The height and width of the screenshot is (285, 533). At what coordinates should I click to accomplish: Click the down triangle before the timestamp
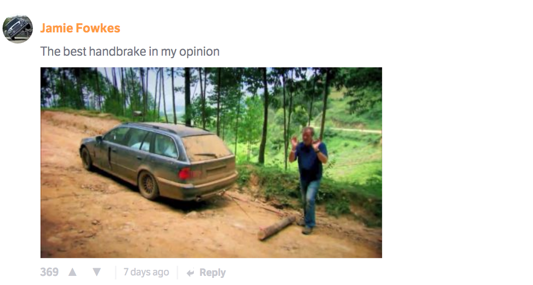point(97,272)
